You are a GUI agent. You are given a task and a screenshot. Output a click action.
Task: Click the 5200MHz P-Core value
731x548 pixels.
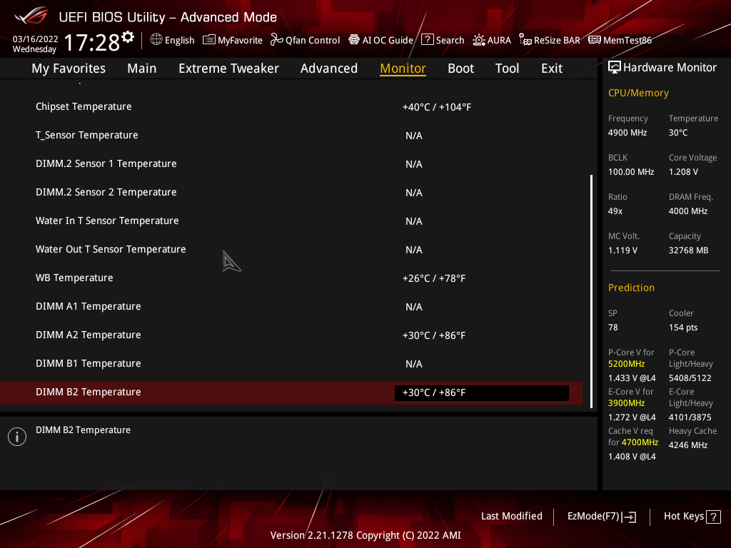point(626,363)
